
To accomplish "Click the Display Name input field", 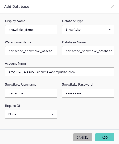I will click(31, 30).
